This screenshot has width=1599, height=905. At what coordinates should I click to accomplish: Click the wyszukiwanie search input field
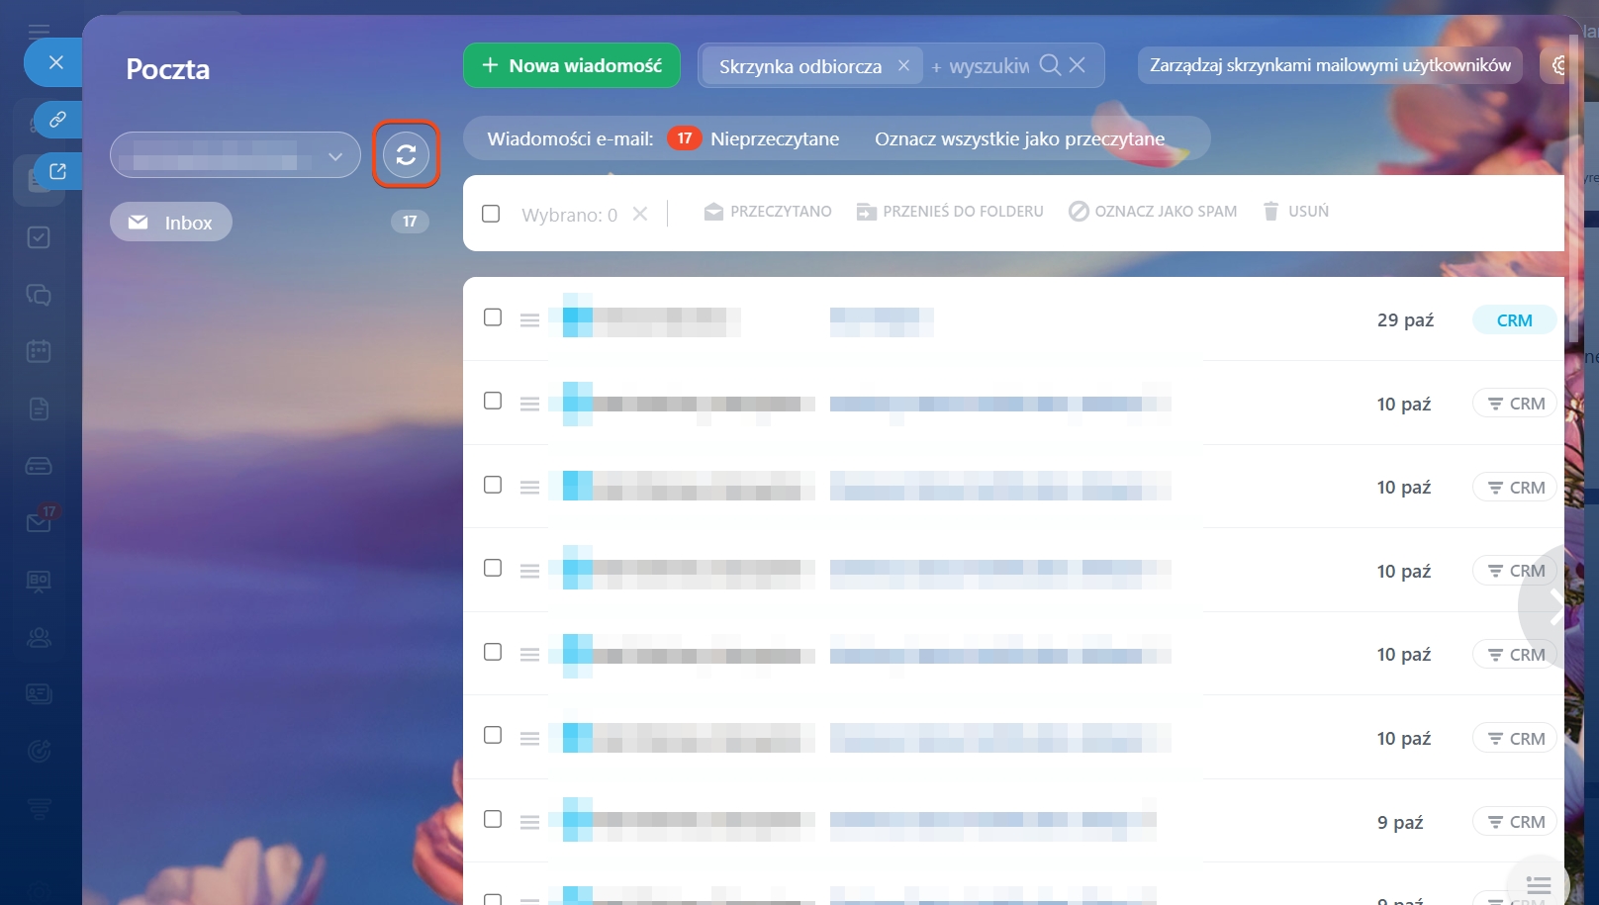[987, 66]
